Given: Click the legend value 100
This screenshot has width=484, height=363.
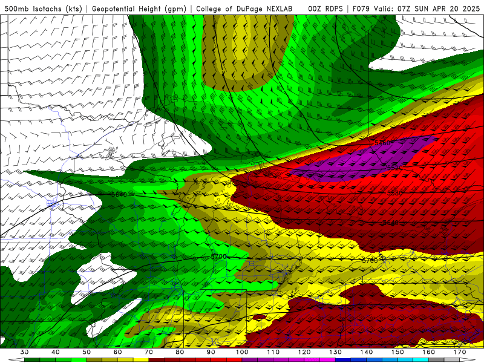Looking at the screenshot, I should [242, 352].
